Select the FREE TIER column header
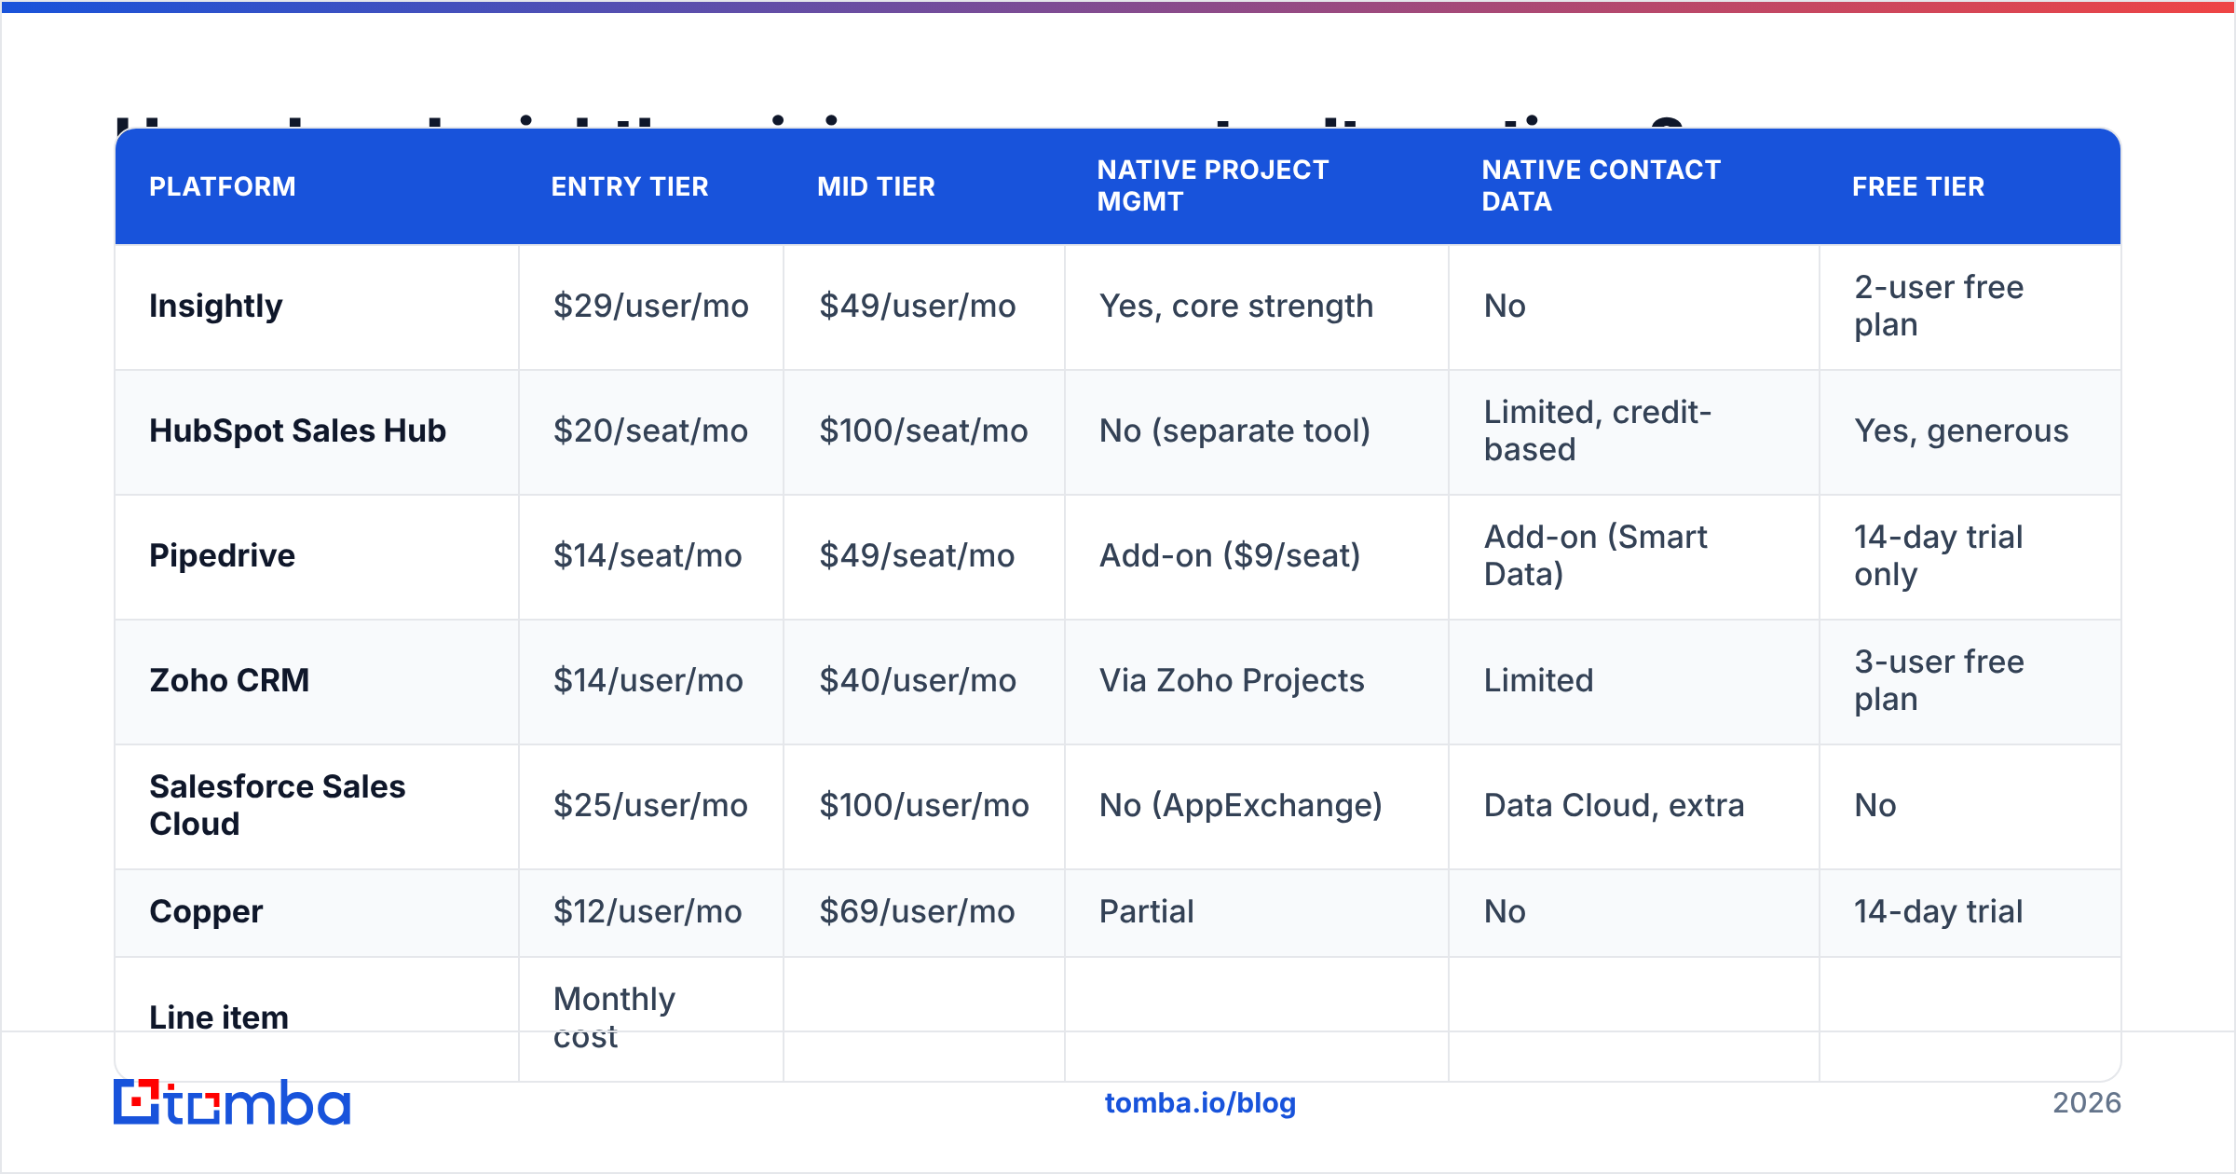Image resolution: width=2236 pixels, height=1174 pixels. click(x=1918, y=186)
